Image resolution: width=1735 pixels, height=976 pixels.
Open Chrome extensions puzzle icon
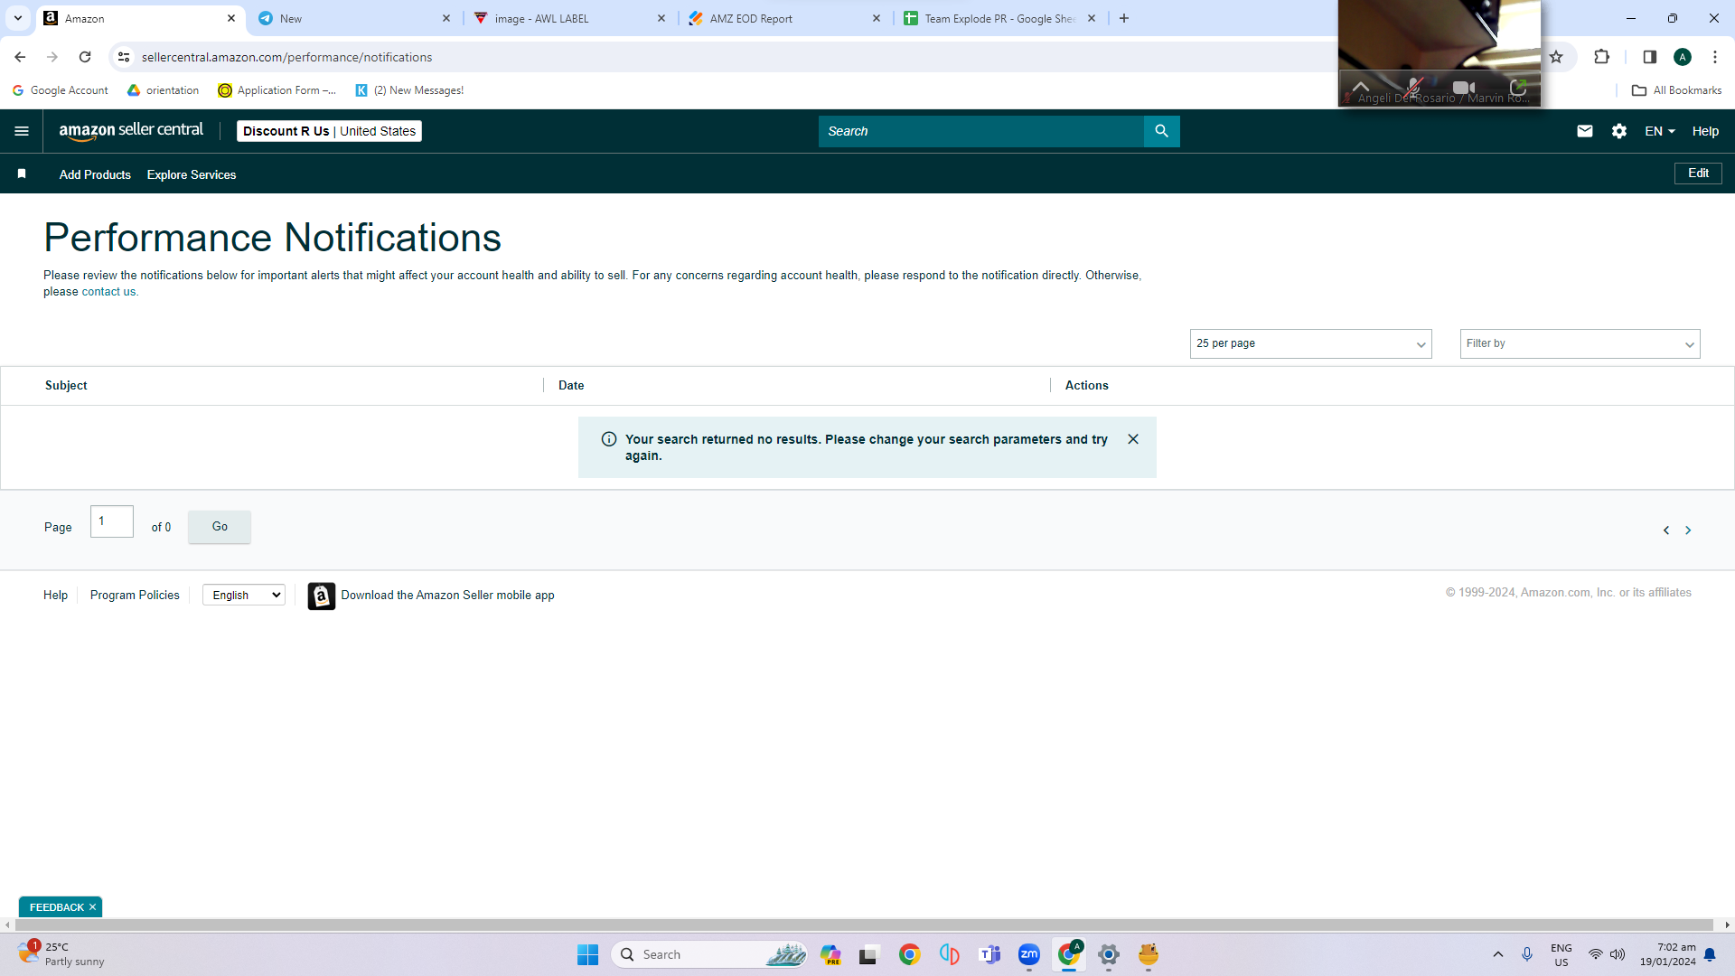click(x=1601, y=57)
